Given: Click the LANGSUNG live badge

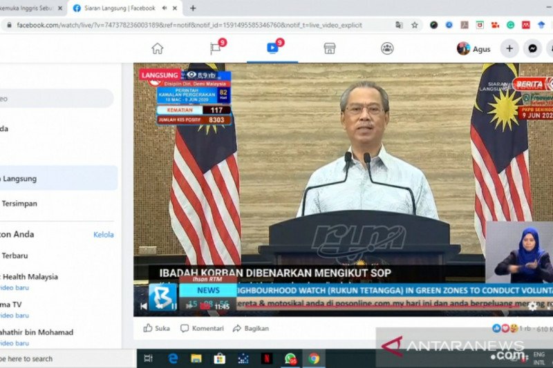Looking at the screenshot, I should 160,75.
